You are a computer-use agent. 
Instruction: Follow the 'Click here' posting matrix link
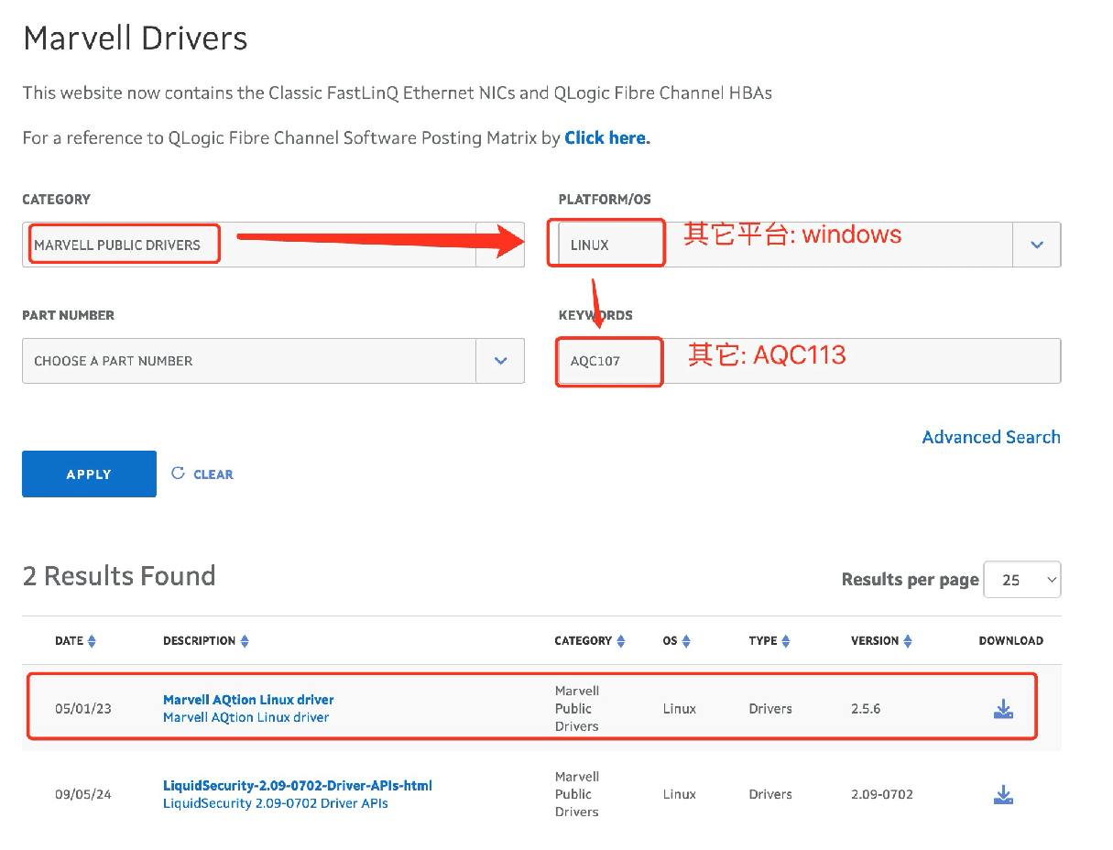(x=607, y=138)
